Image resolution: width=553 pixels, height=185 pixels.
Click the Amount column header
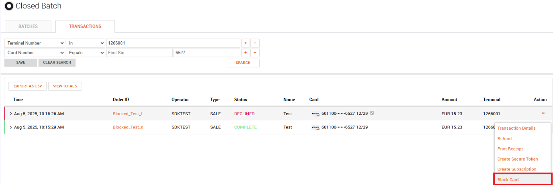pos(449,100)
